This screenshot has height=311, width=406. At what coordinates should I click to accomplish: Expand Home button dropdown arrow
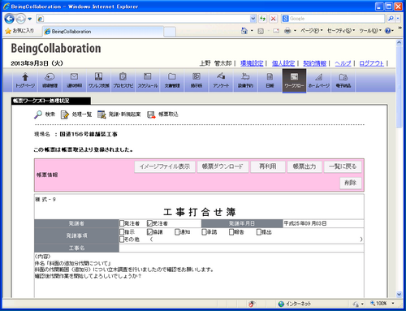click(x=252, y=31)
